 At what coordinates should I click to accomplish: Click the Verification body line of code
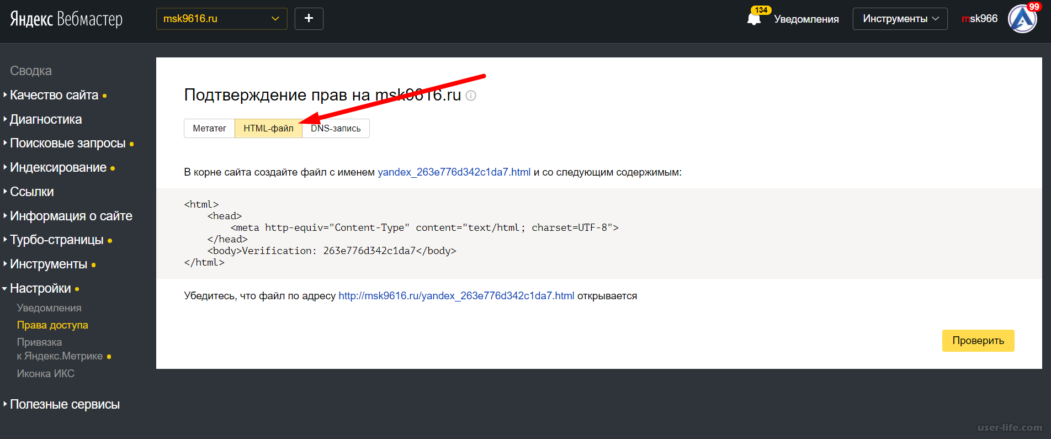(x=332, y=251)
